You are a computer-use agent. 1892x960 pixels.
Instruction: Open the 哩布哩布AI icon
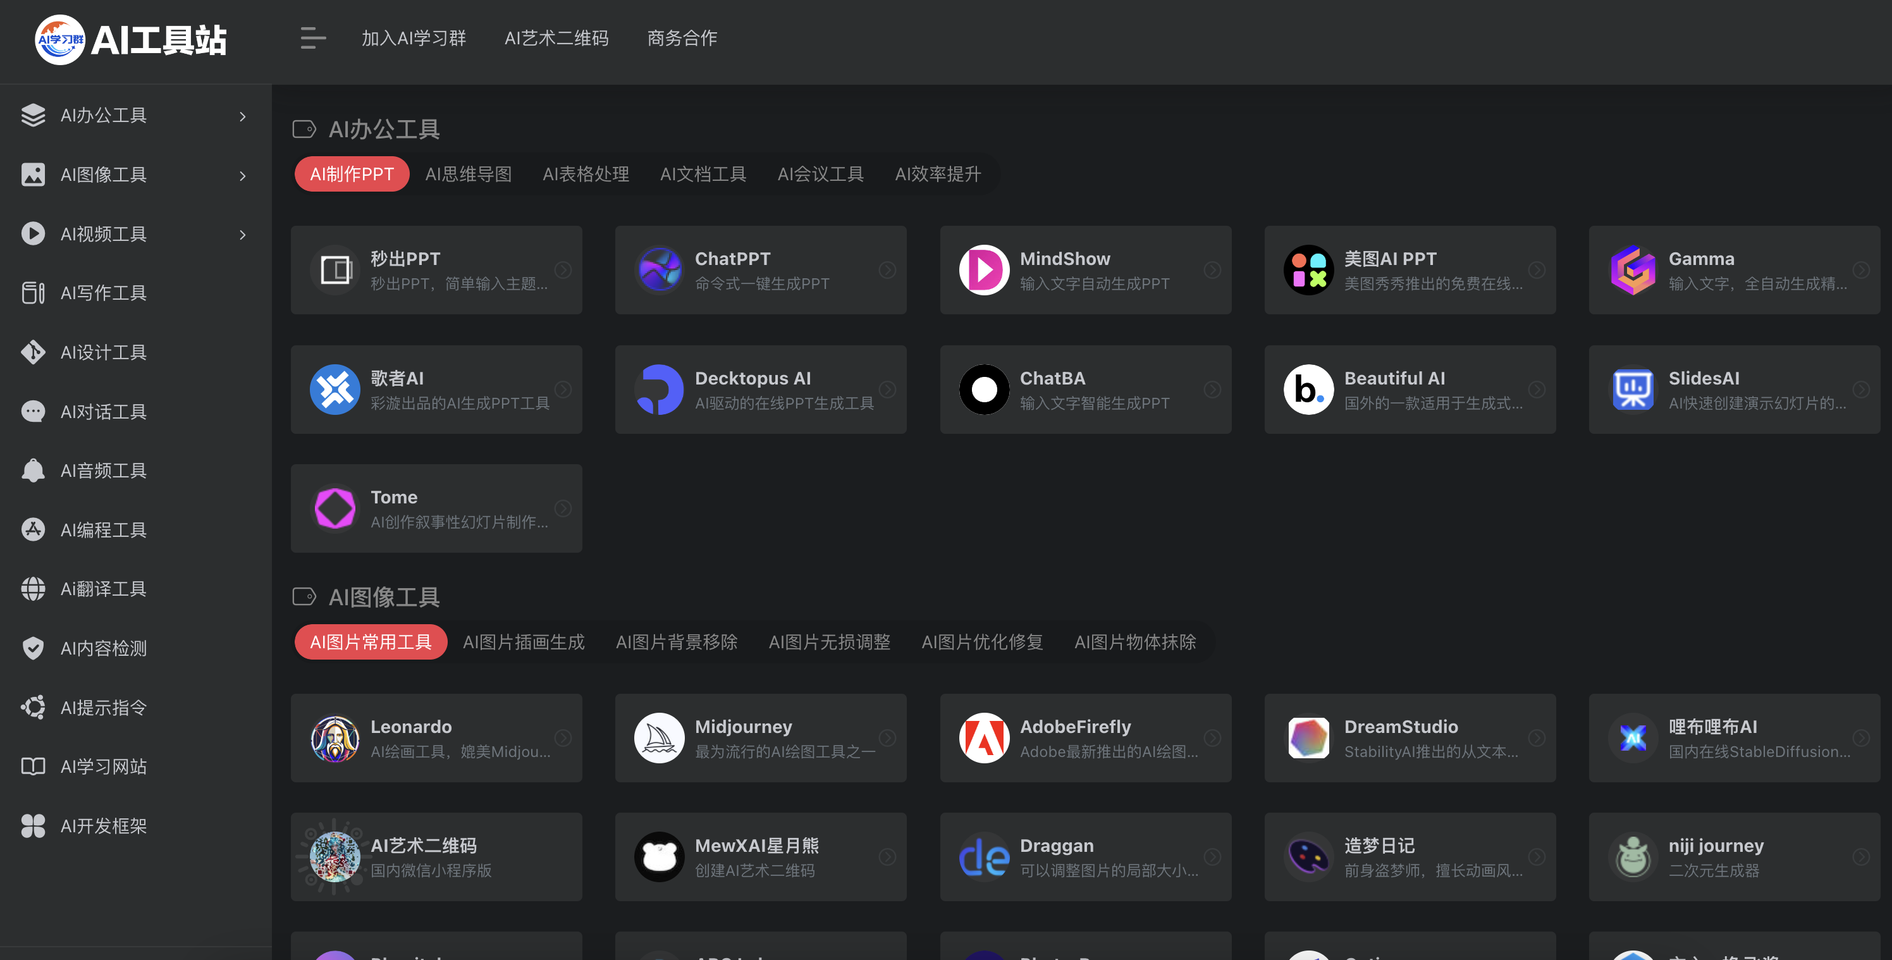[1633, 738]
